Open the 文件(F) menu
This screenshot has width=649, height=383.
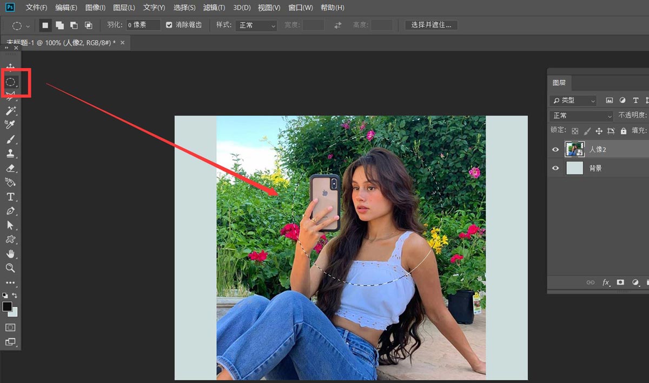coord(36,8)
